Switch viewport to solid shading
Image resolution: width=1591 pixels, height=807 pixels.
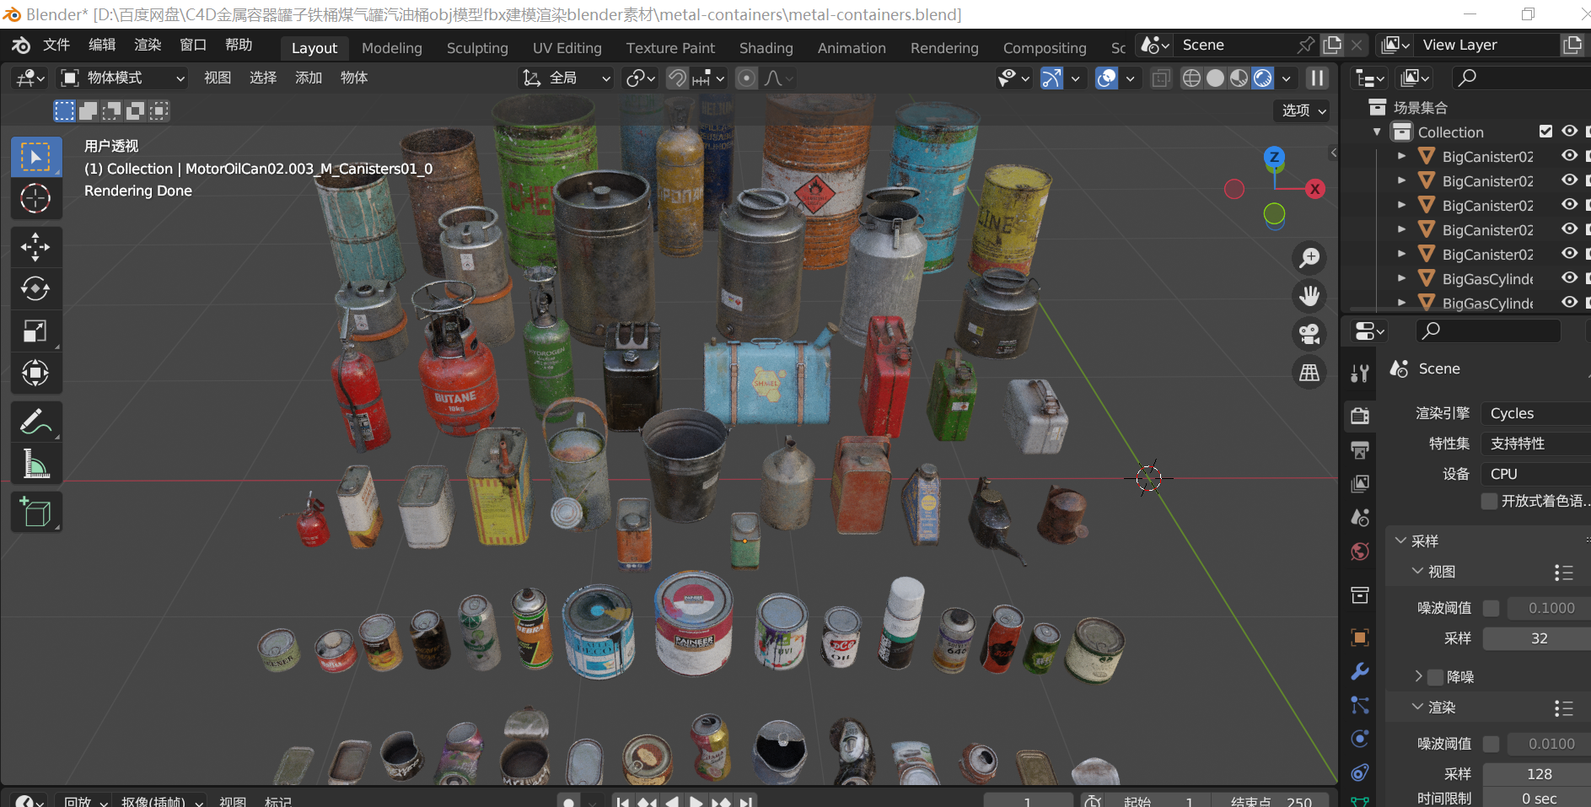(x=1215, y=78)
